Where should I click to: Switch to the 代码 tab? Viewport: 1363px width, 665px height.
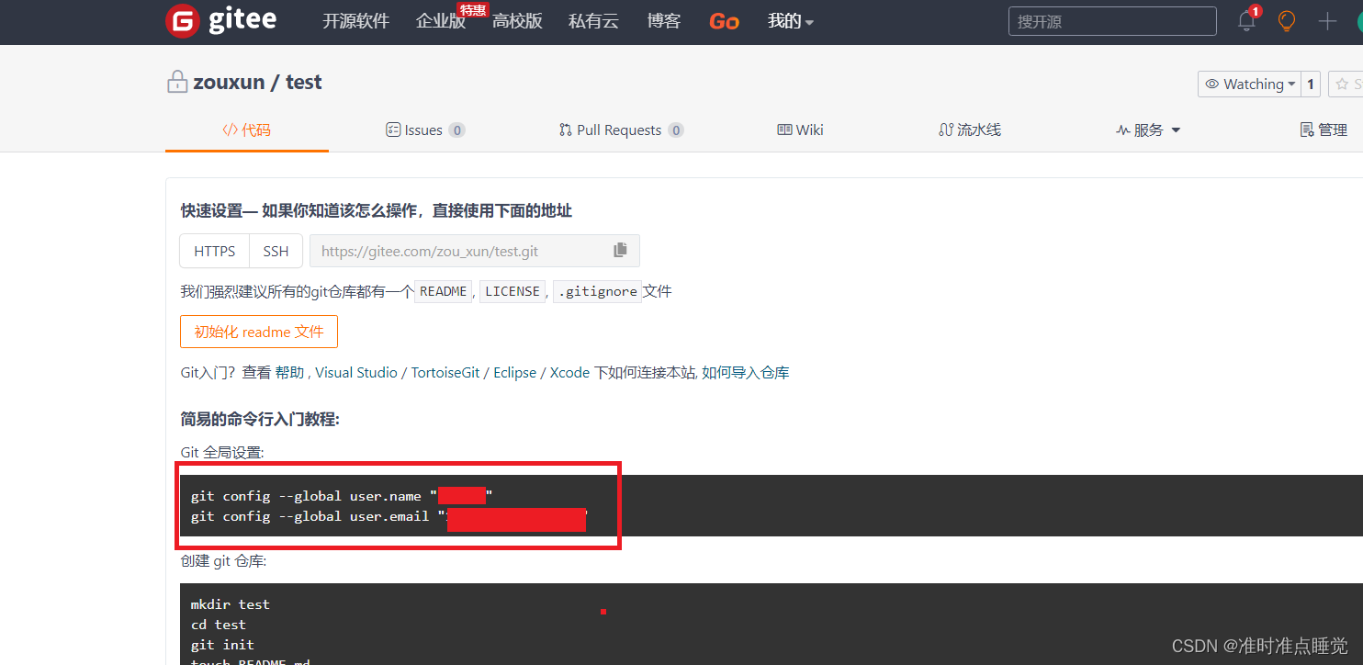247,130
